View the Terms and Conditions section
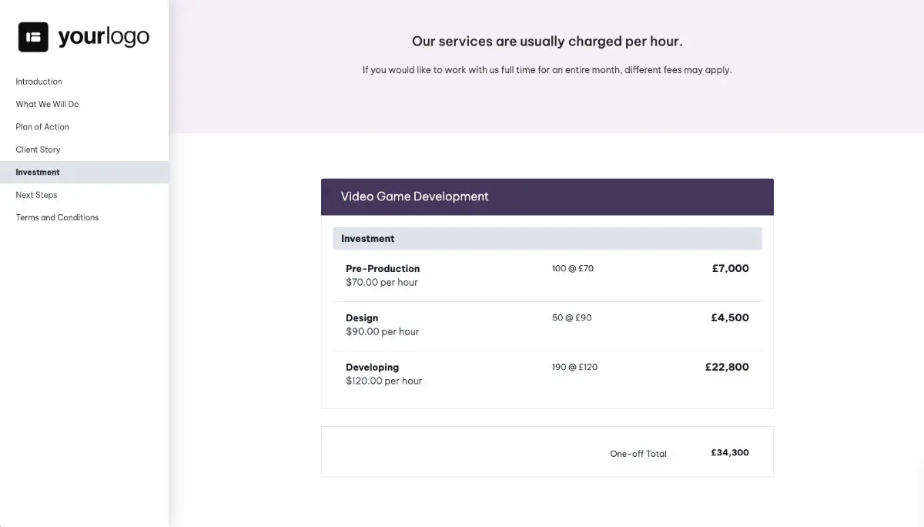The width and height of the screenshot is (924, 527). coord(57,217)
